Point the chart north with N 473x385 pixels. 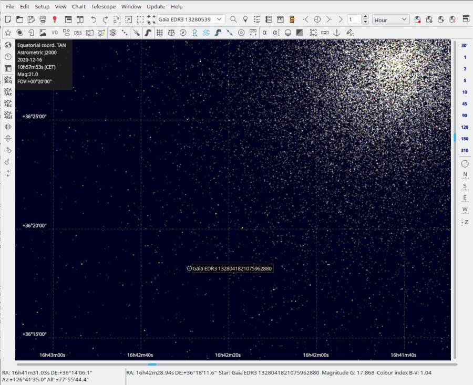(x=465, y=175)
